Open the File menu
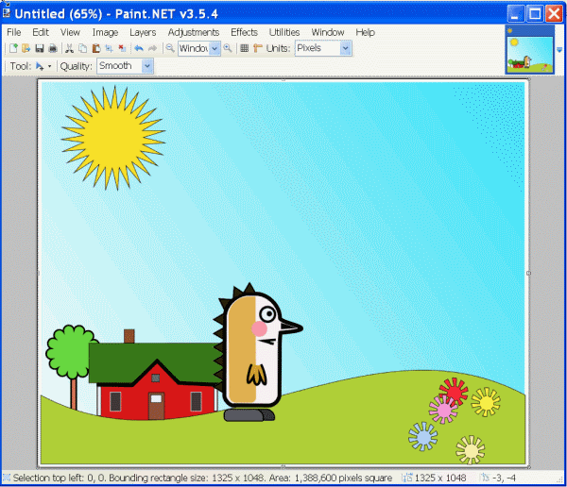Screen dimensions: 567x487 point(14,32)
